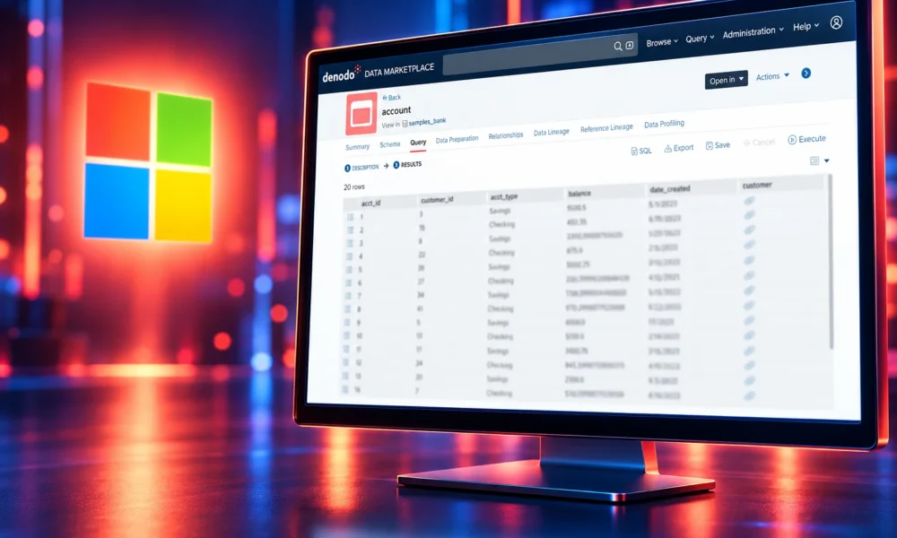Click the blue circular arrow next to Actions

(806, 74)
